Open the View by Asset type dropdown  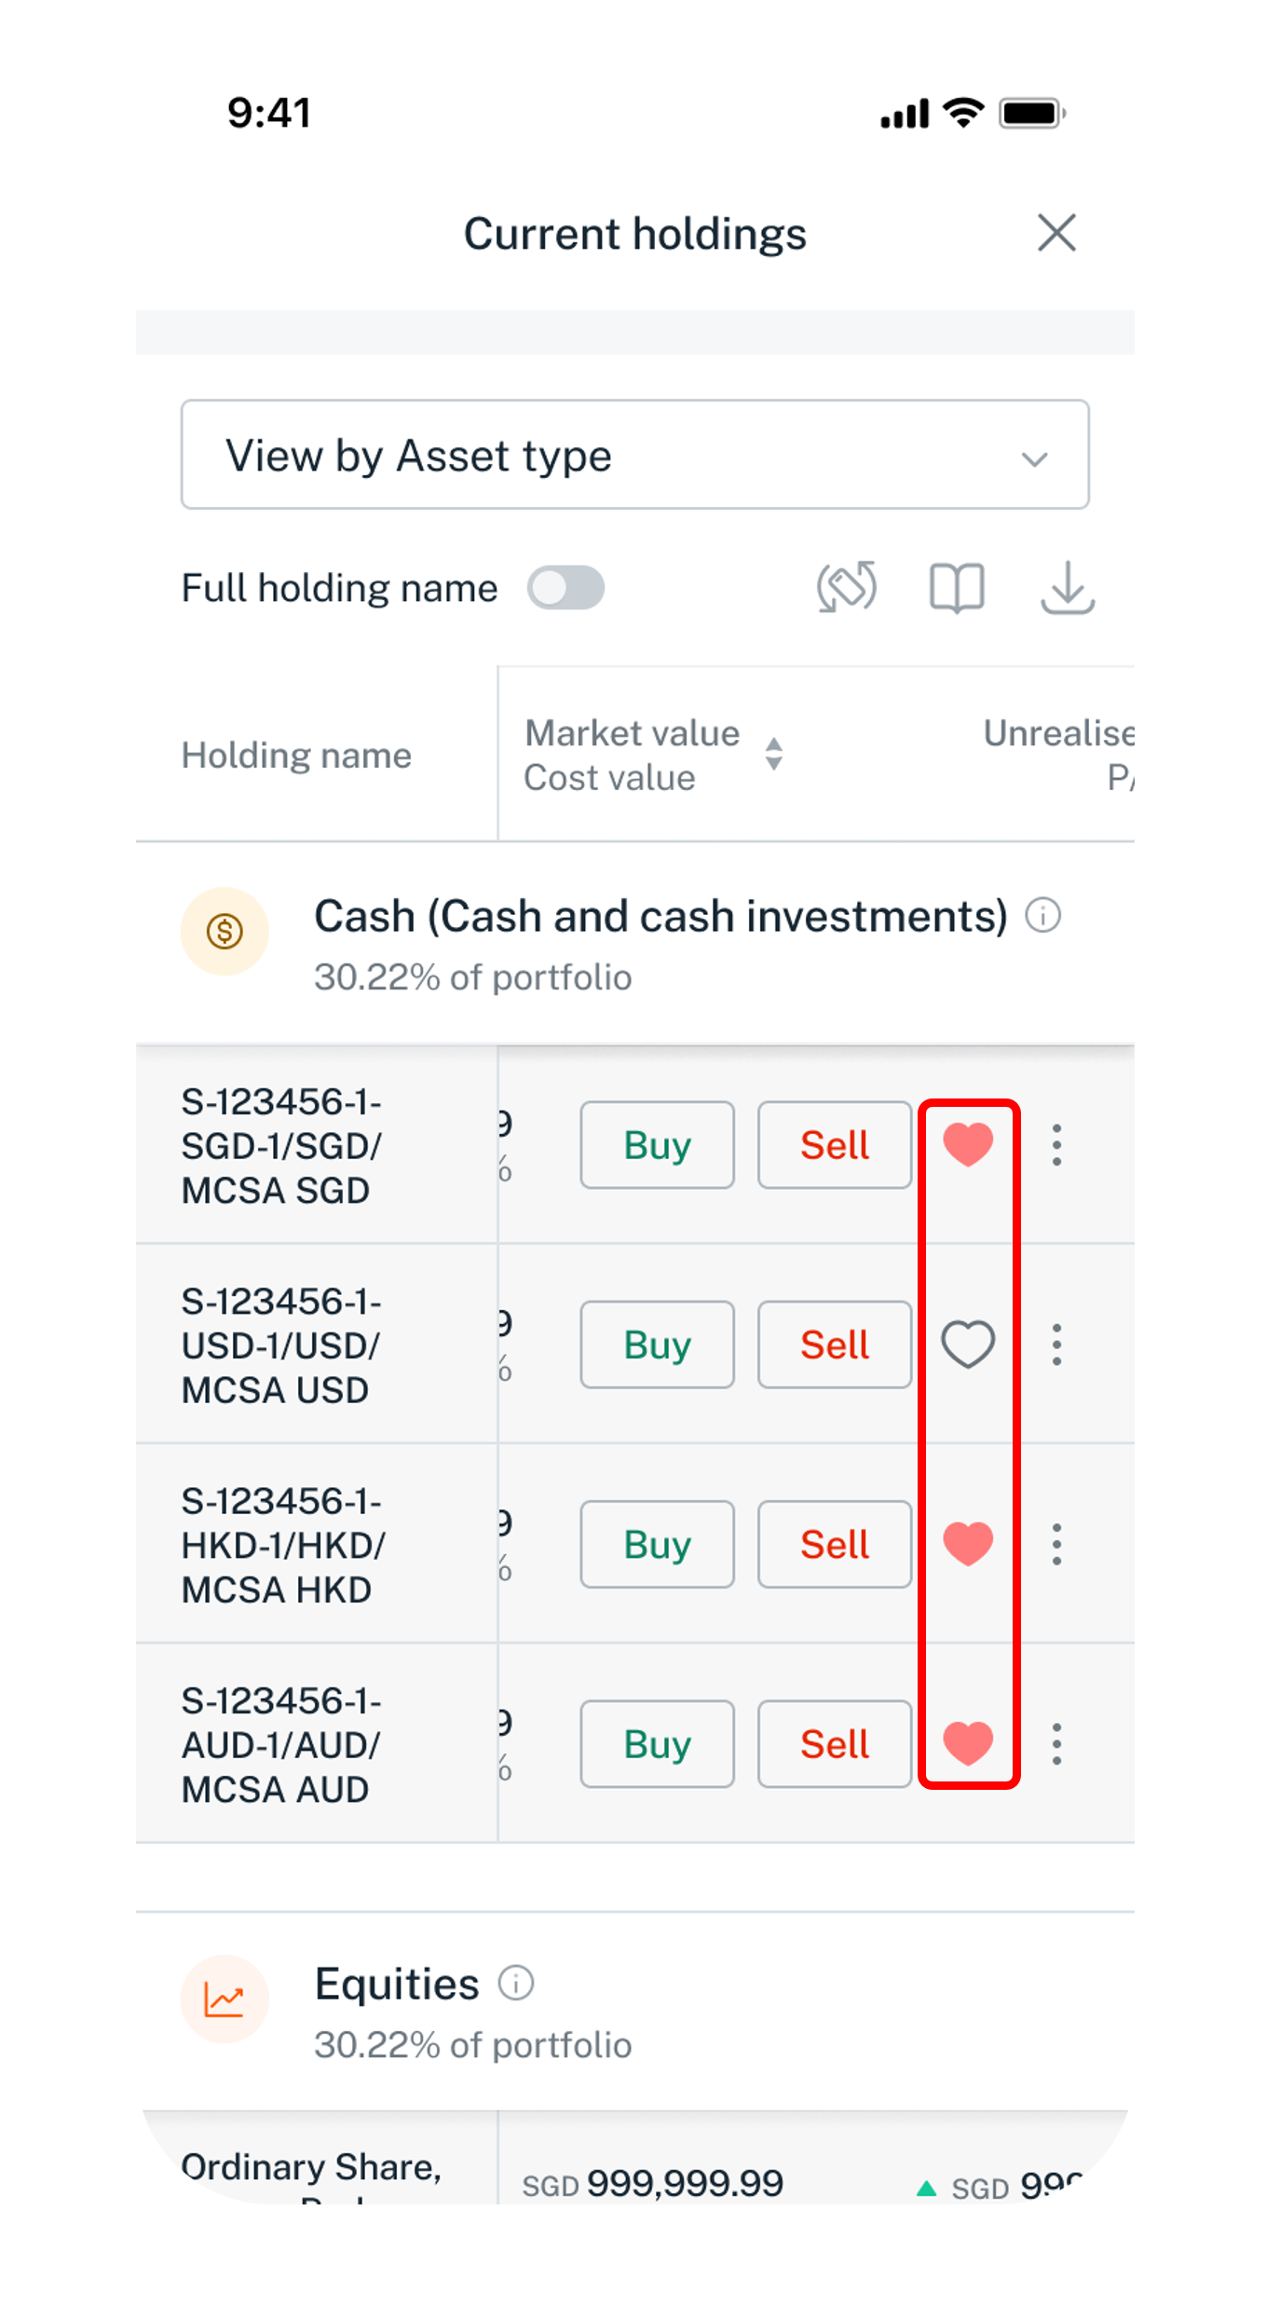click(x=634, y=455)
